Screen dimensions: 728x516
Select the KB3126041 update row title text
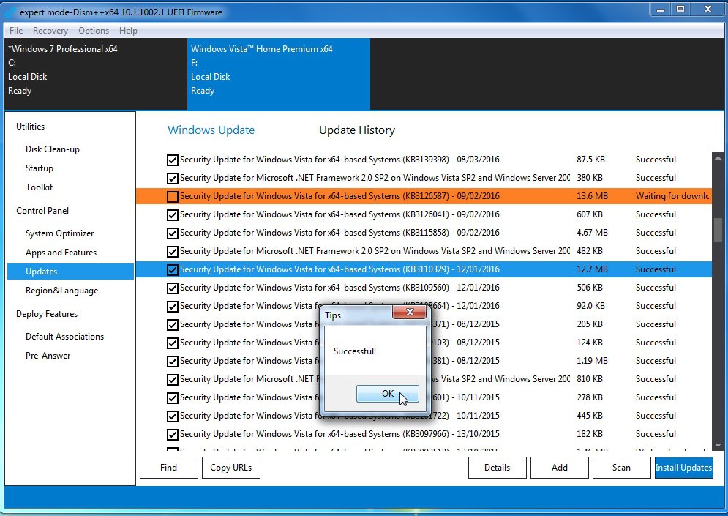click(x=340, y=214)
